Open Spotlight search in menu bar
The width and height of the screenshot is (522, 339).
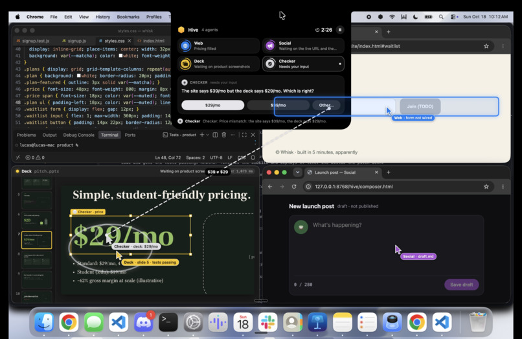tap(441, 17)
